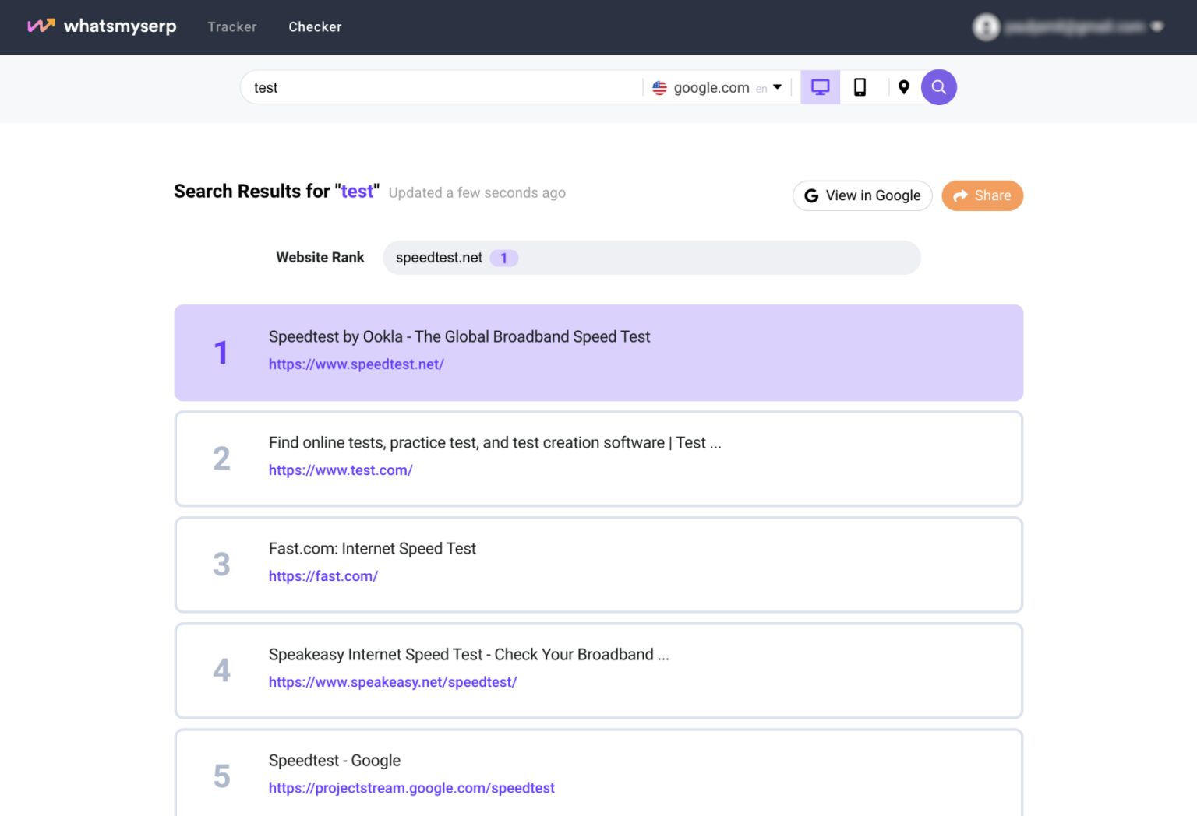This screenshot has width=1197, height=816.
Task: Select desktop device mode
Action: click(820, 87)
